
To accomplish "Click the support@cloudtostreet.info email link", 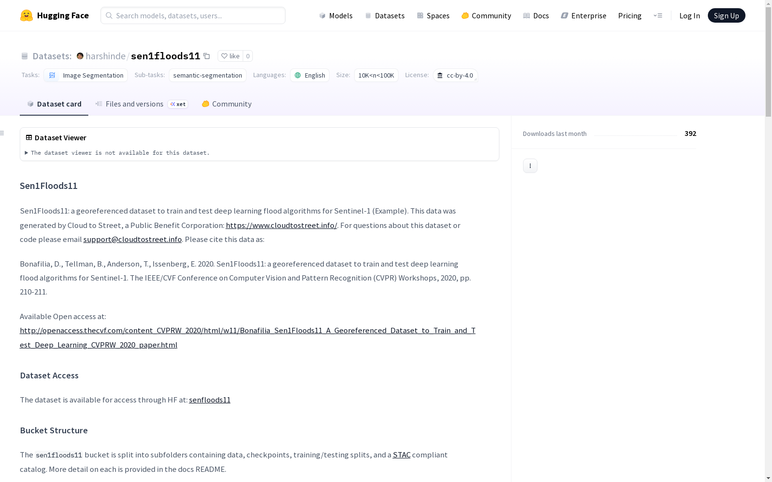I will click(133, 239).
